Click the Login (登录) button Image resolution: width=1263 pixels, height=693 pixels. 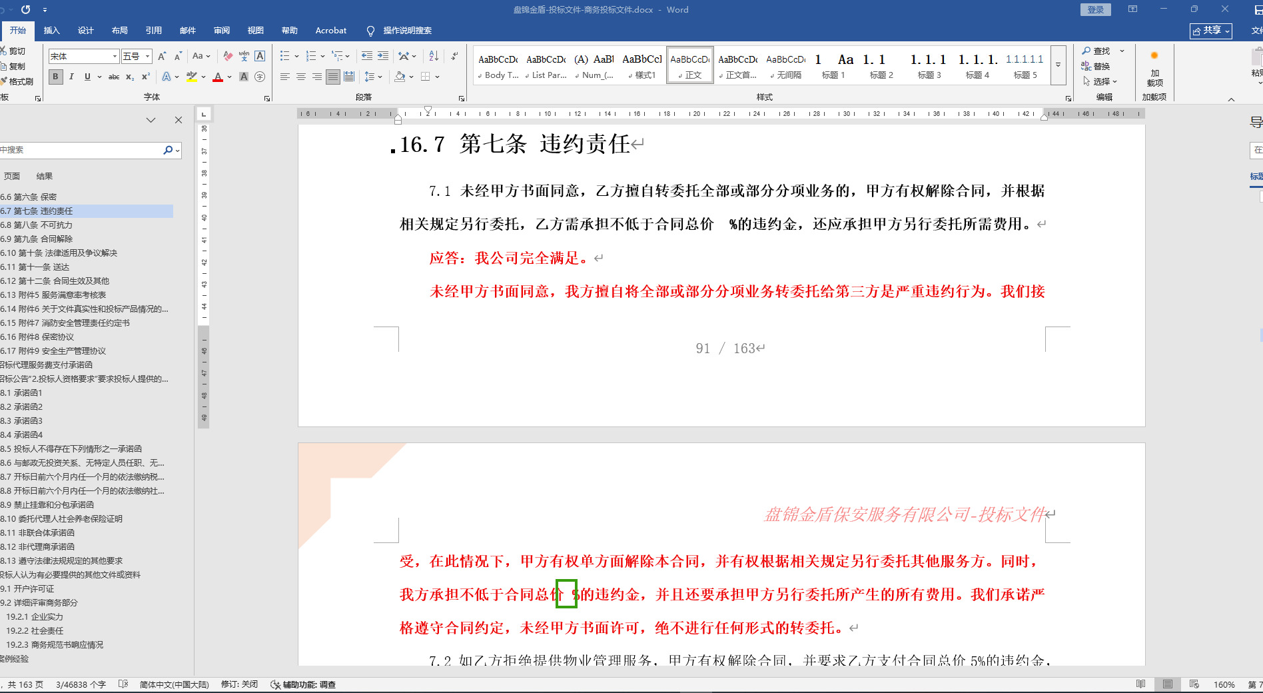click(x=1096, y=10)
